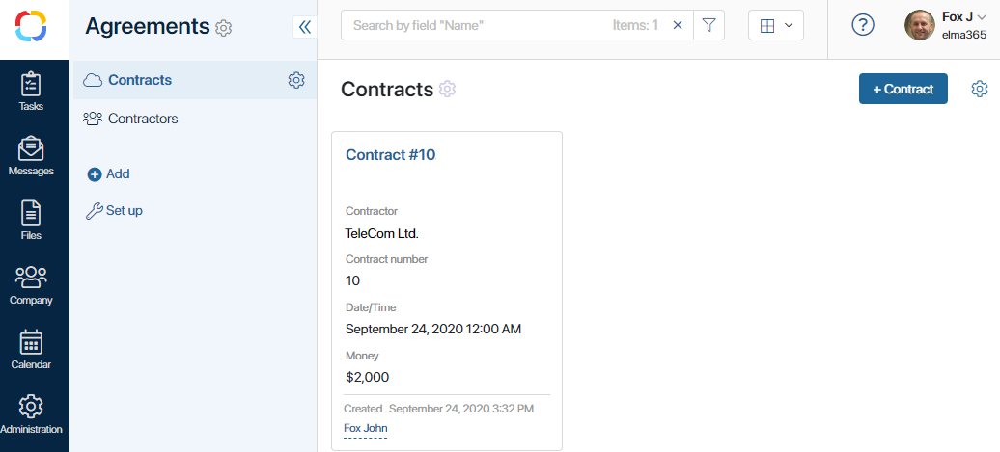Clear the search with the X icon
This screenshot has height=452, width=1000.
coord(678,25)
